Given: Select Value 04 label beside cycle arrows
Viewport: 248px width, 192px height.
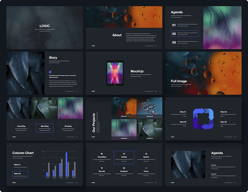Looking at the screenshot, I should click(x=223, y=122).
